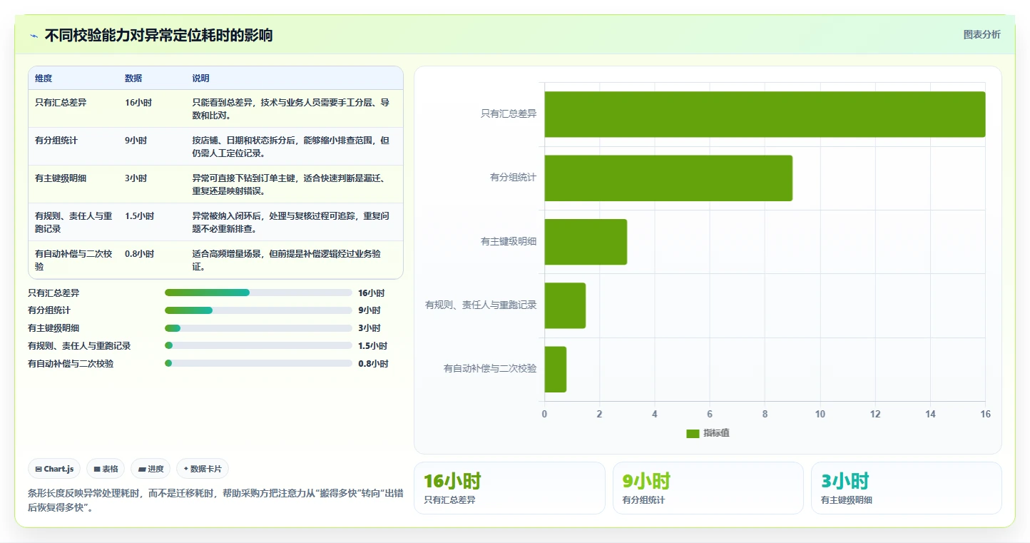Click the 0.8小时 progress value label

(x=373, y=364)
